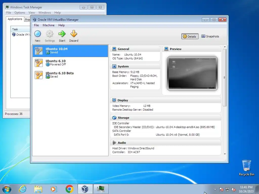
Task: Click the General section heading link
Action: [x=123, y=49]
